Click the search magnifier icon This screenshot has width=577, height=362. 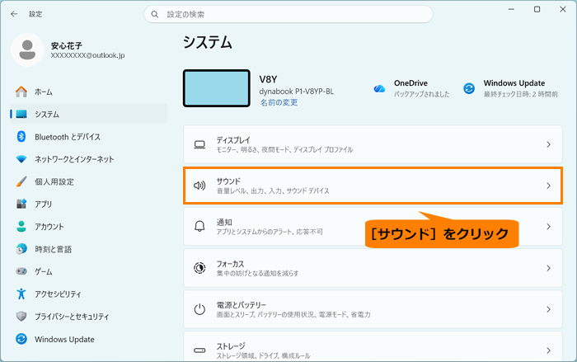(155, 14)
